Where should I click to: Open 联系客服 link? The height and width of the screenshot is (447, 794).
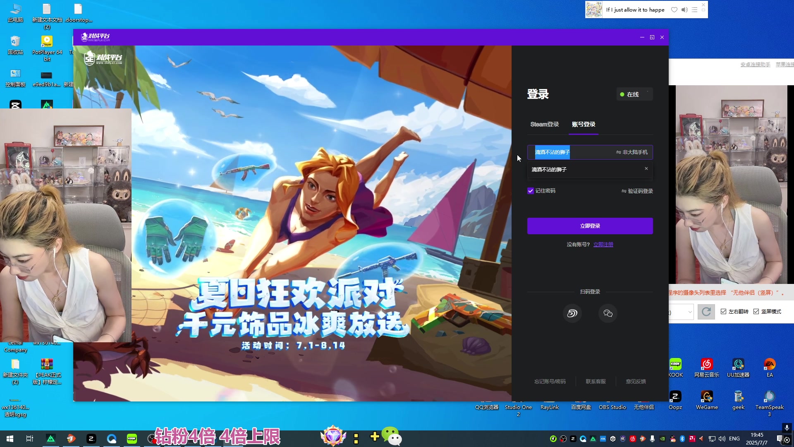(596, 382)
